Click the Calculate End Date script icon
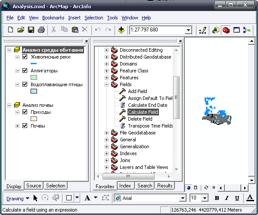 pyautogui.click(x=123, y=105)
